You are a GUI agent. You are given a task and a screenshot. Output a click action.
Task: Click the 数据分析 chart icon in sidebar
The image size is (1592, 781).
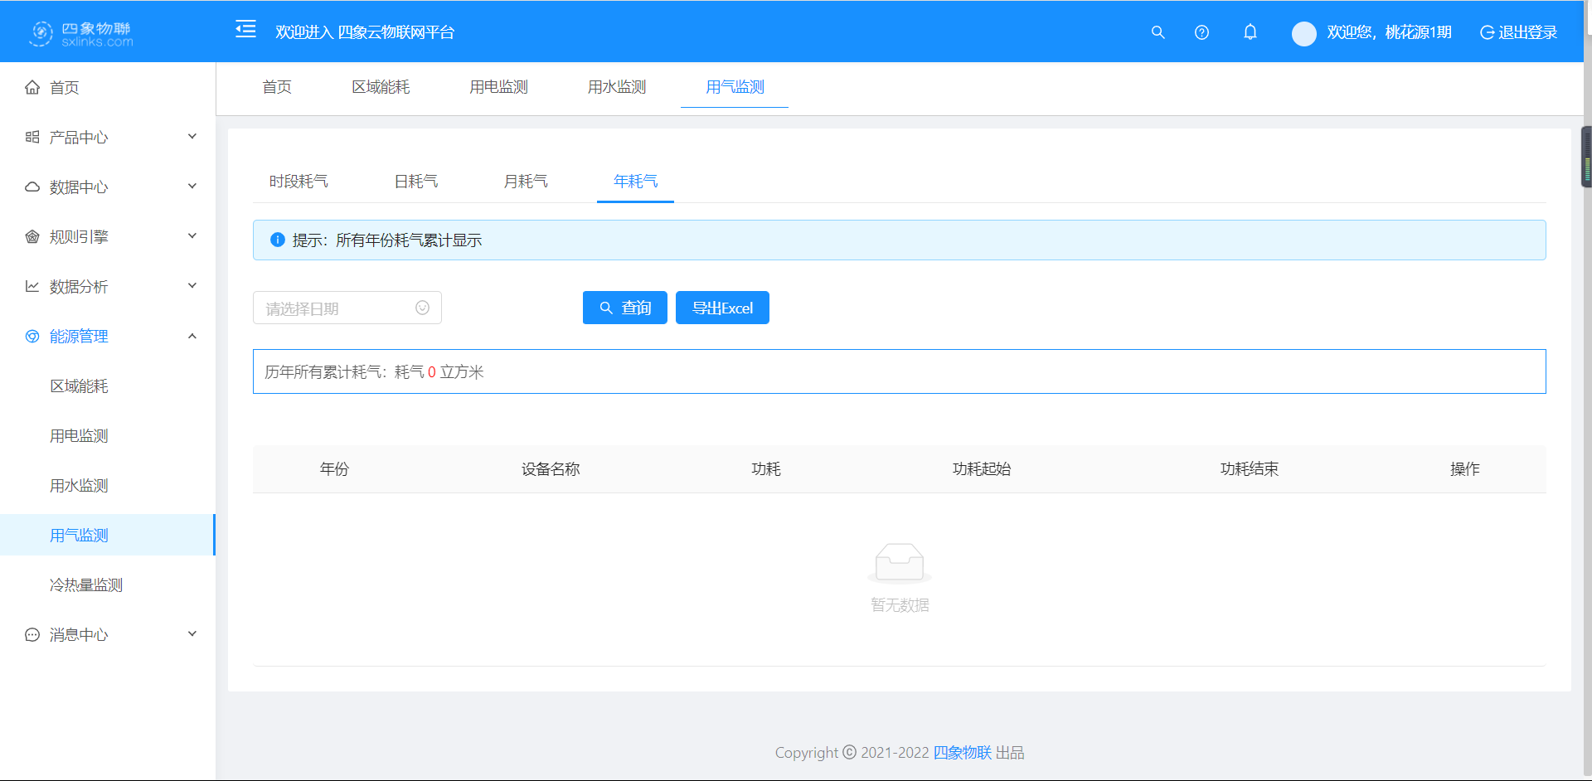coord(32,286)
